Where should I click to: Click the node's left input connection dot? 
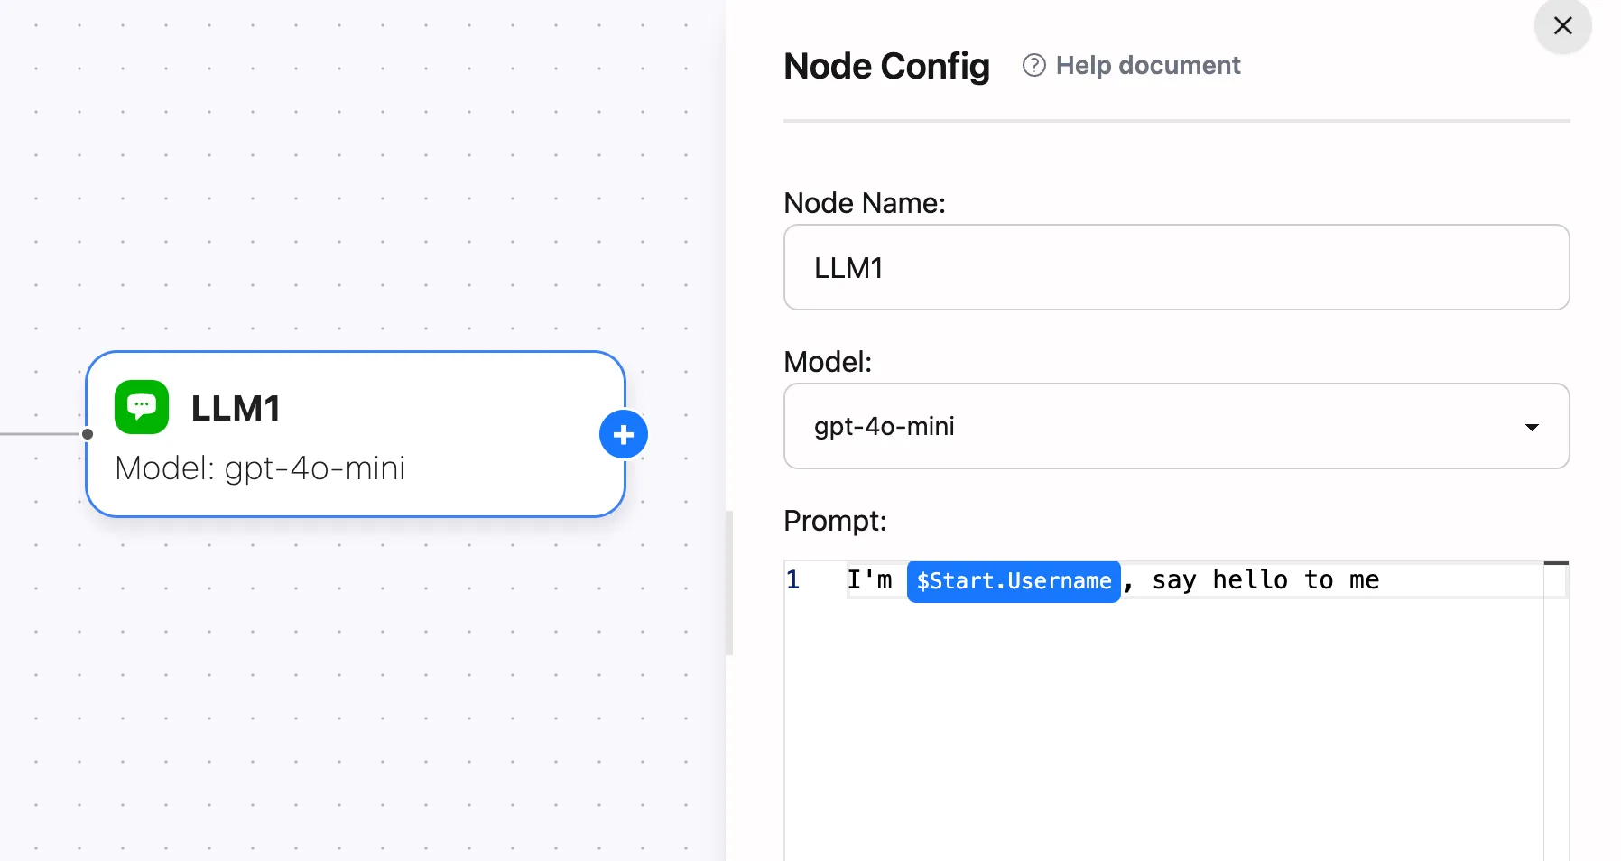[x=88, y=434]
